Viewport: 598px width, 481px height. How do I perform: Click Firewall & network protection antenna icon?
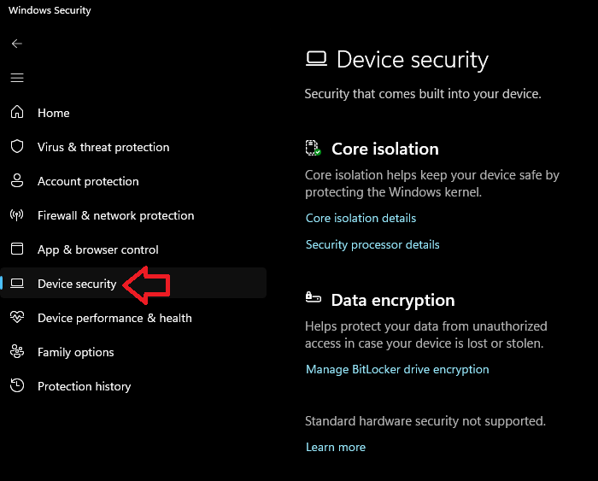17,215
